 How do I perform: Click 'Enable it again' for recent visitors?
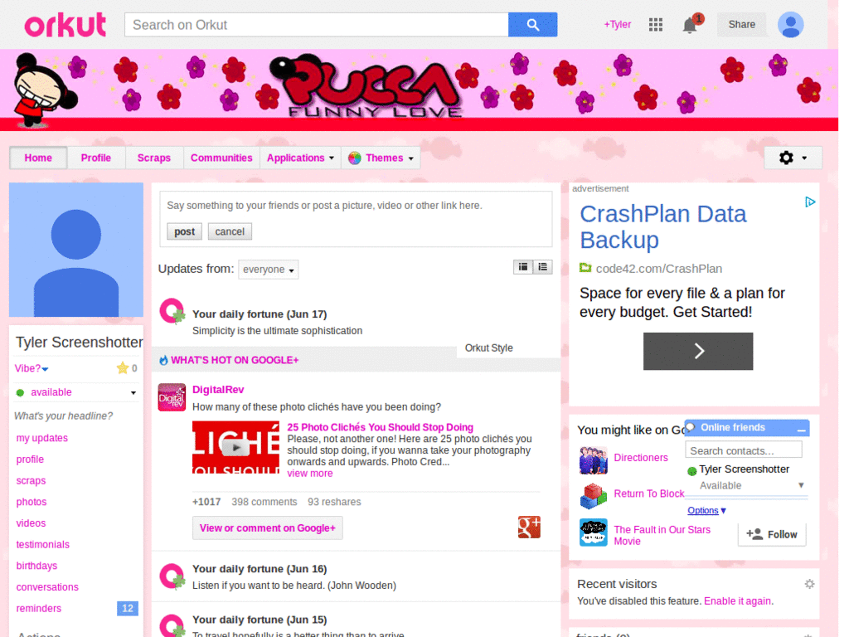[736, 601]
